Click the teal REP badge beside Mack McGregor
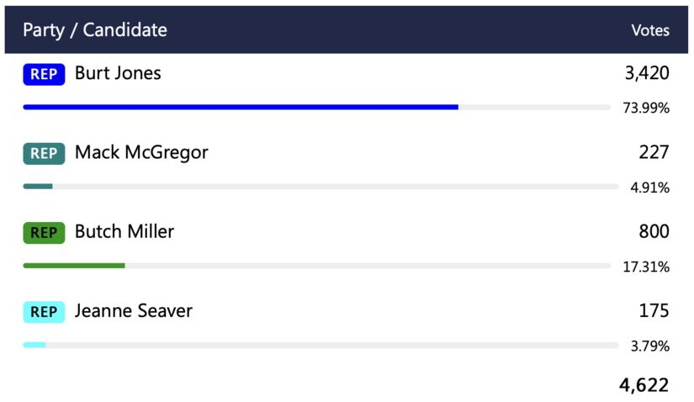694x402 pixels. (44, 153)
